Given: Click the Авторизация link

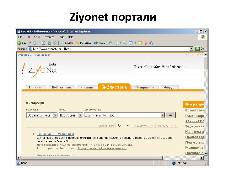Looking at the screenshot, I should click(24, 55).
